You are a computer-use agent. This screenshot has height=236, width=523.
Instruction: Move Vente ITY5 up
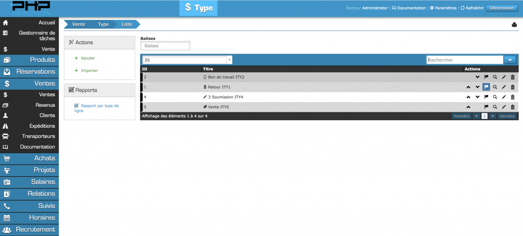click(468, 107)
